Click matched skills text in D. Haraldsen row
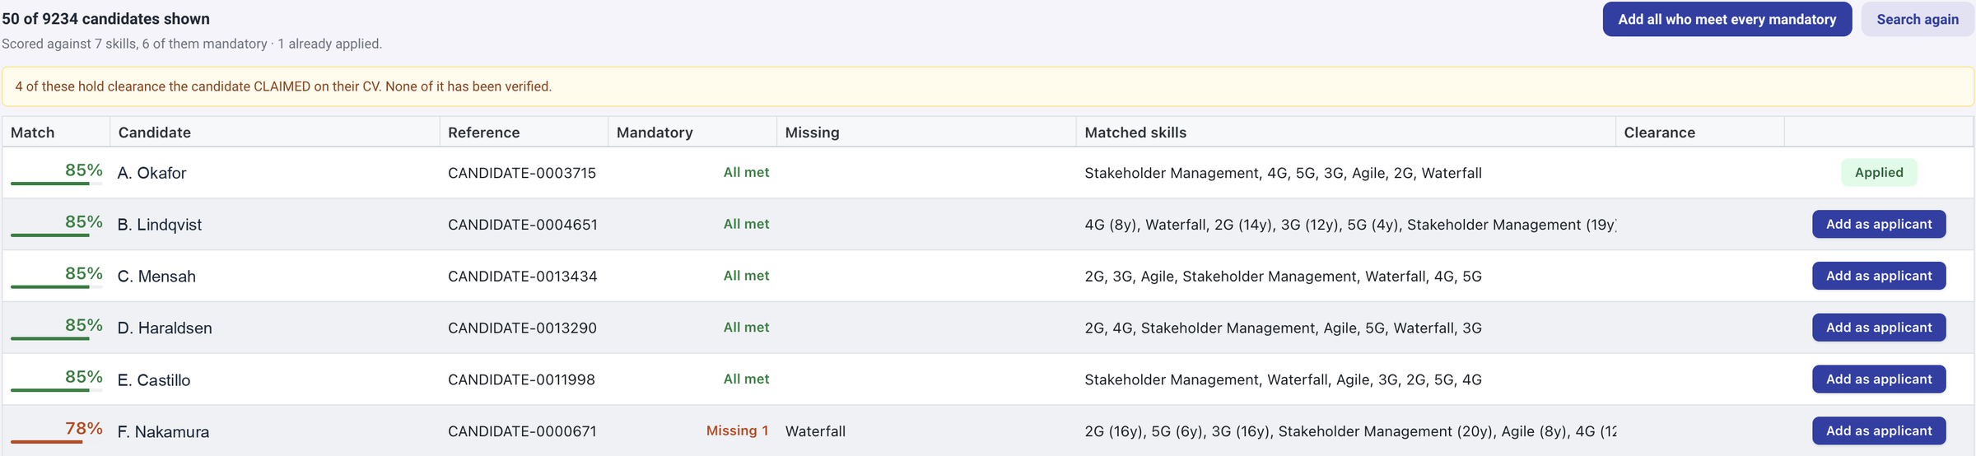Image resolution: width=1976 pixels, height=456 pixels. coord(1283,328)
